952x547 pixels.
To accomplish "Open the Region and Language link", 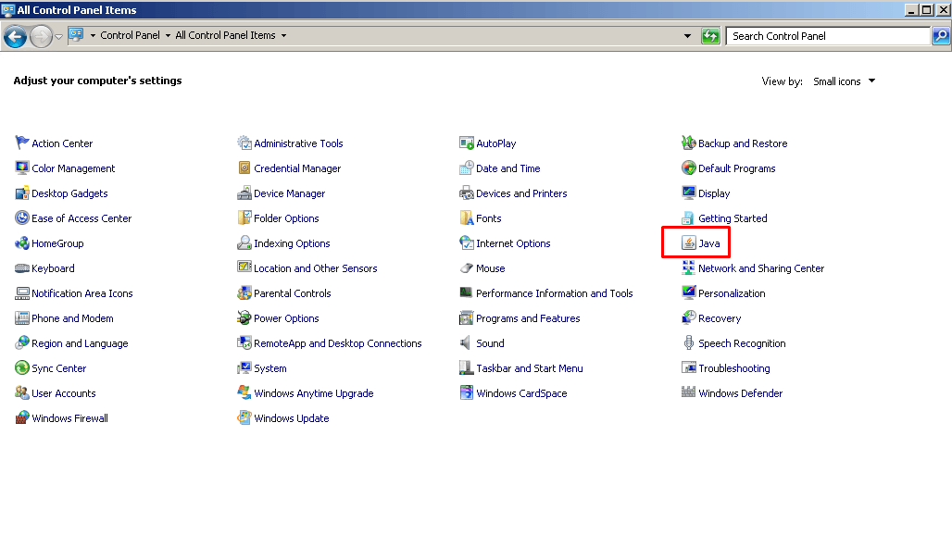I will [x=80, y=343].
